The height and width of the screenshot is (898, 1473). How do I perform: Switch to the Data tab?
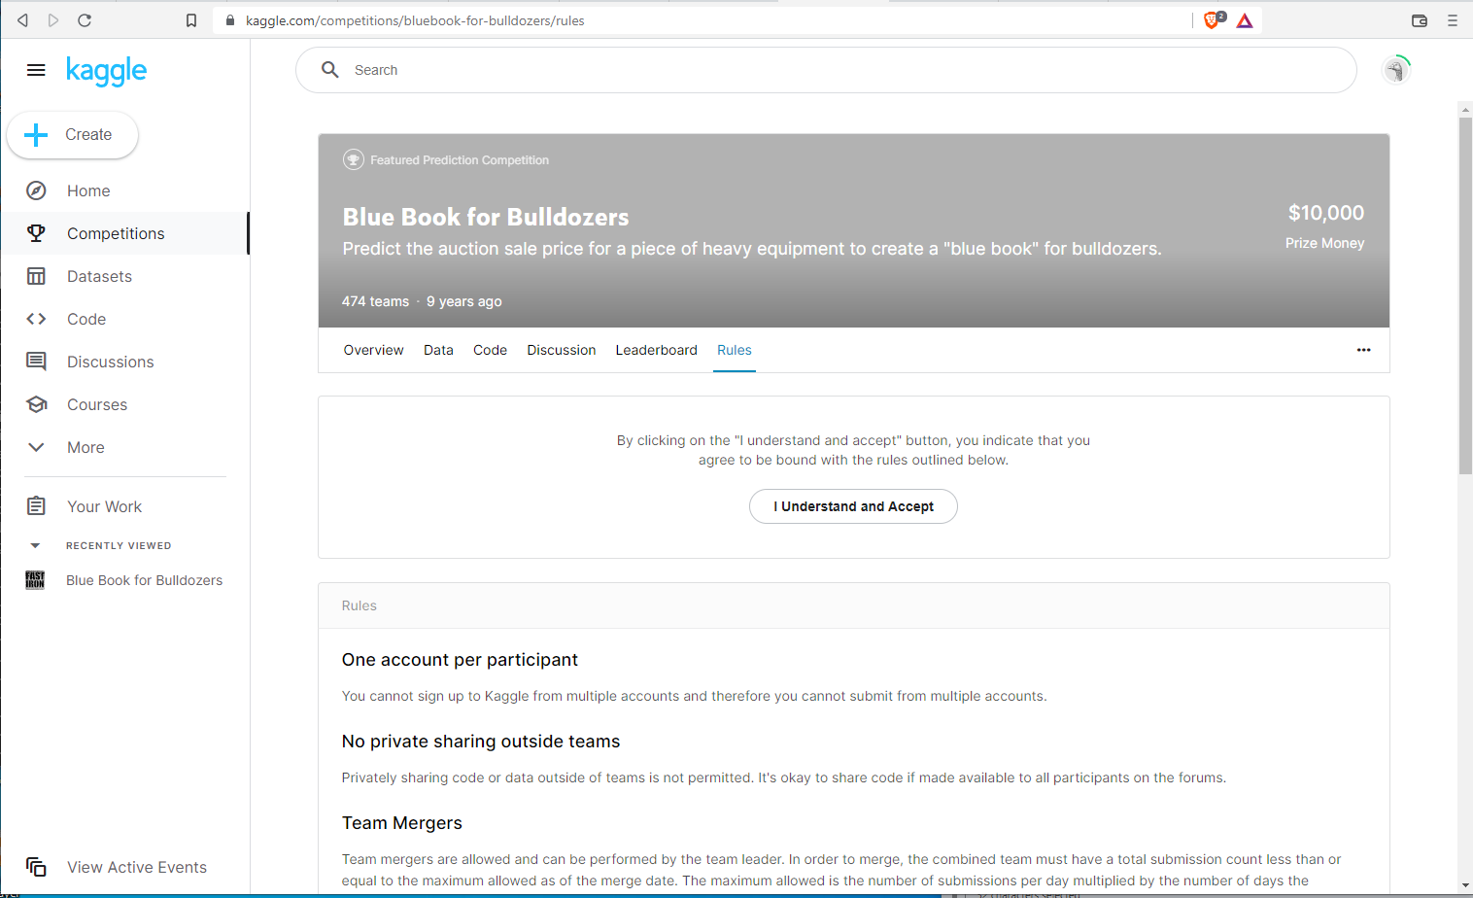click(x=438, y=350)
